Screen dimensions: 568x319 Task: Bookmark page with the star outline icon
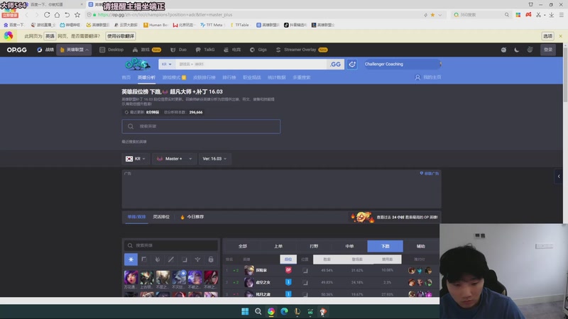[x=77, y=15]
